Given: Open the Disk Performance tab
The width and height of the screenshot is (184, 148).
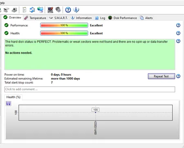Looking at the screenshot, I should tap(123, 18).
